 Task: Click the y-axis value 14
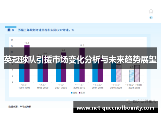(x=12, y=40)
